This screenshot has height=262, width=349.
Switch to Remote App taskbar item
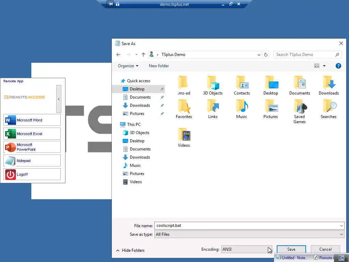tap(324, 258)
